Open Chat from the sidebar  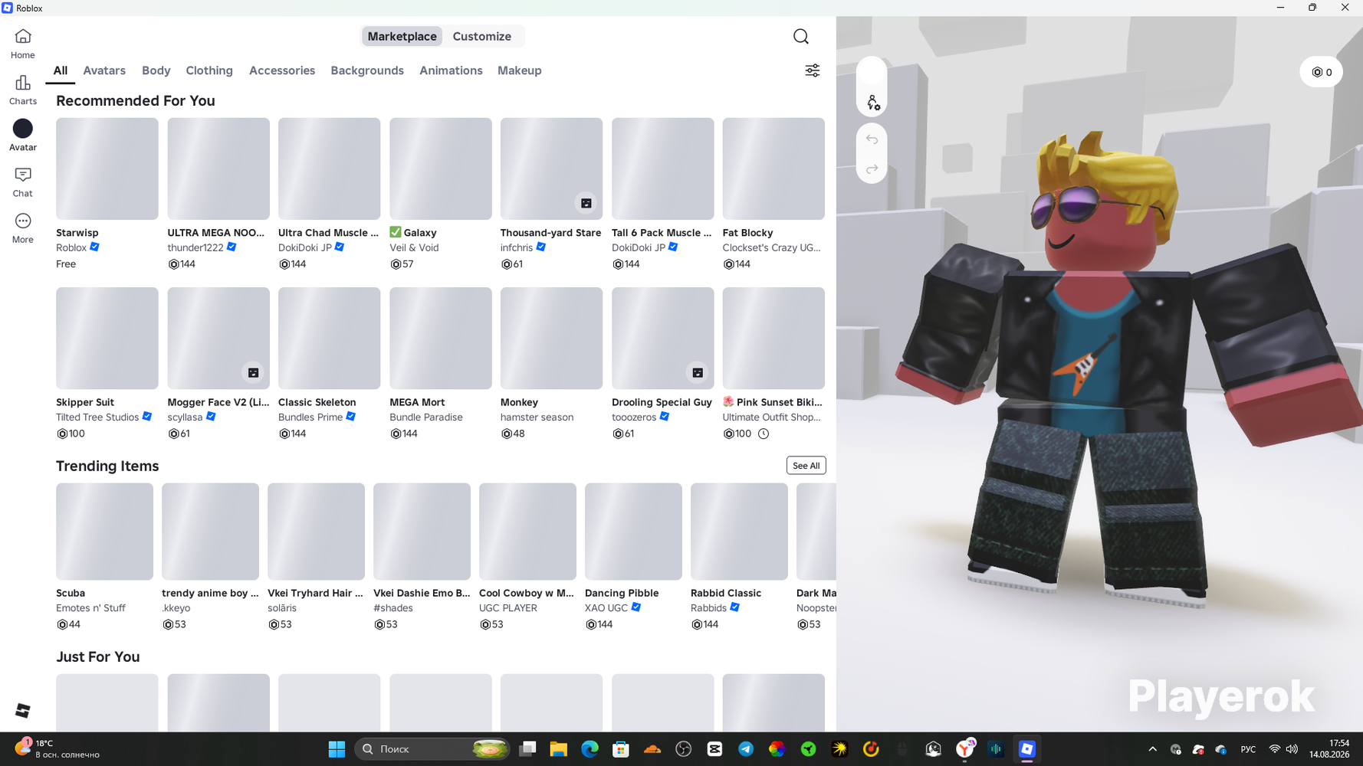23,182
